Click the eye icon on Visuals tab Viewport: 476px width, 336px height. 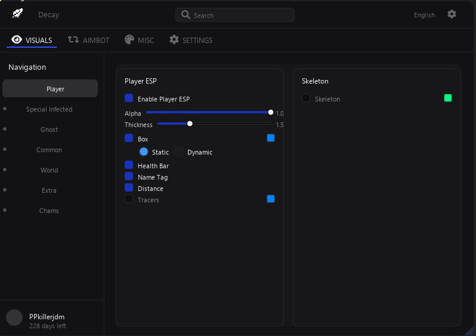click(17, 40)
